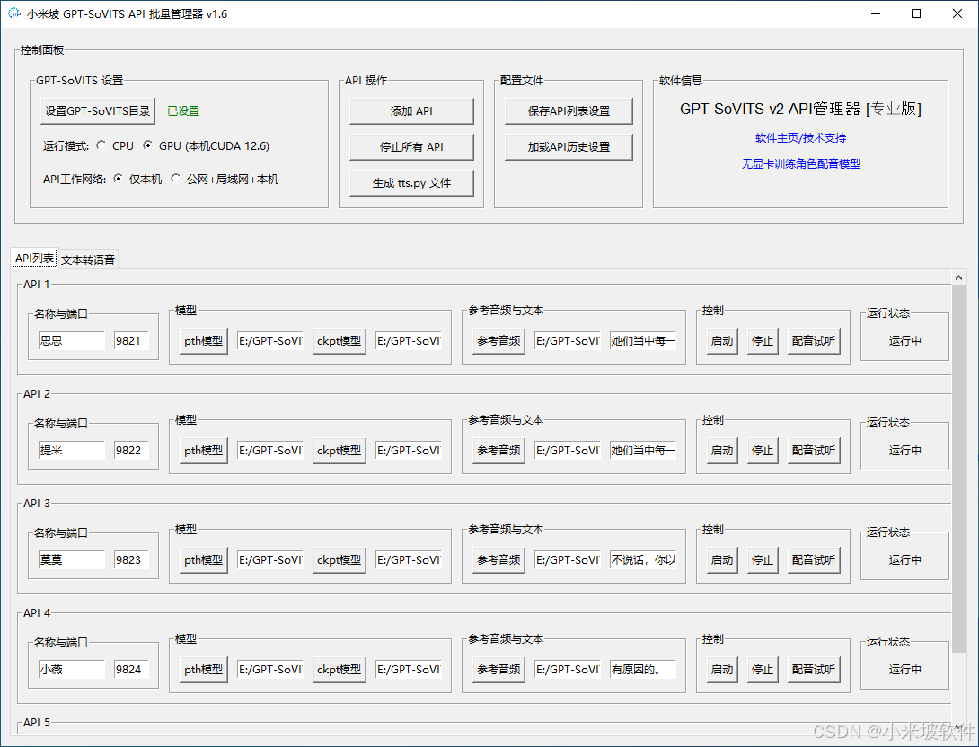Click ckpt模型 button in API 3
This screenshot has width=979, height=747.
(339, 559)
